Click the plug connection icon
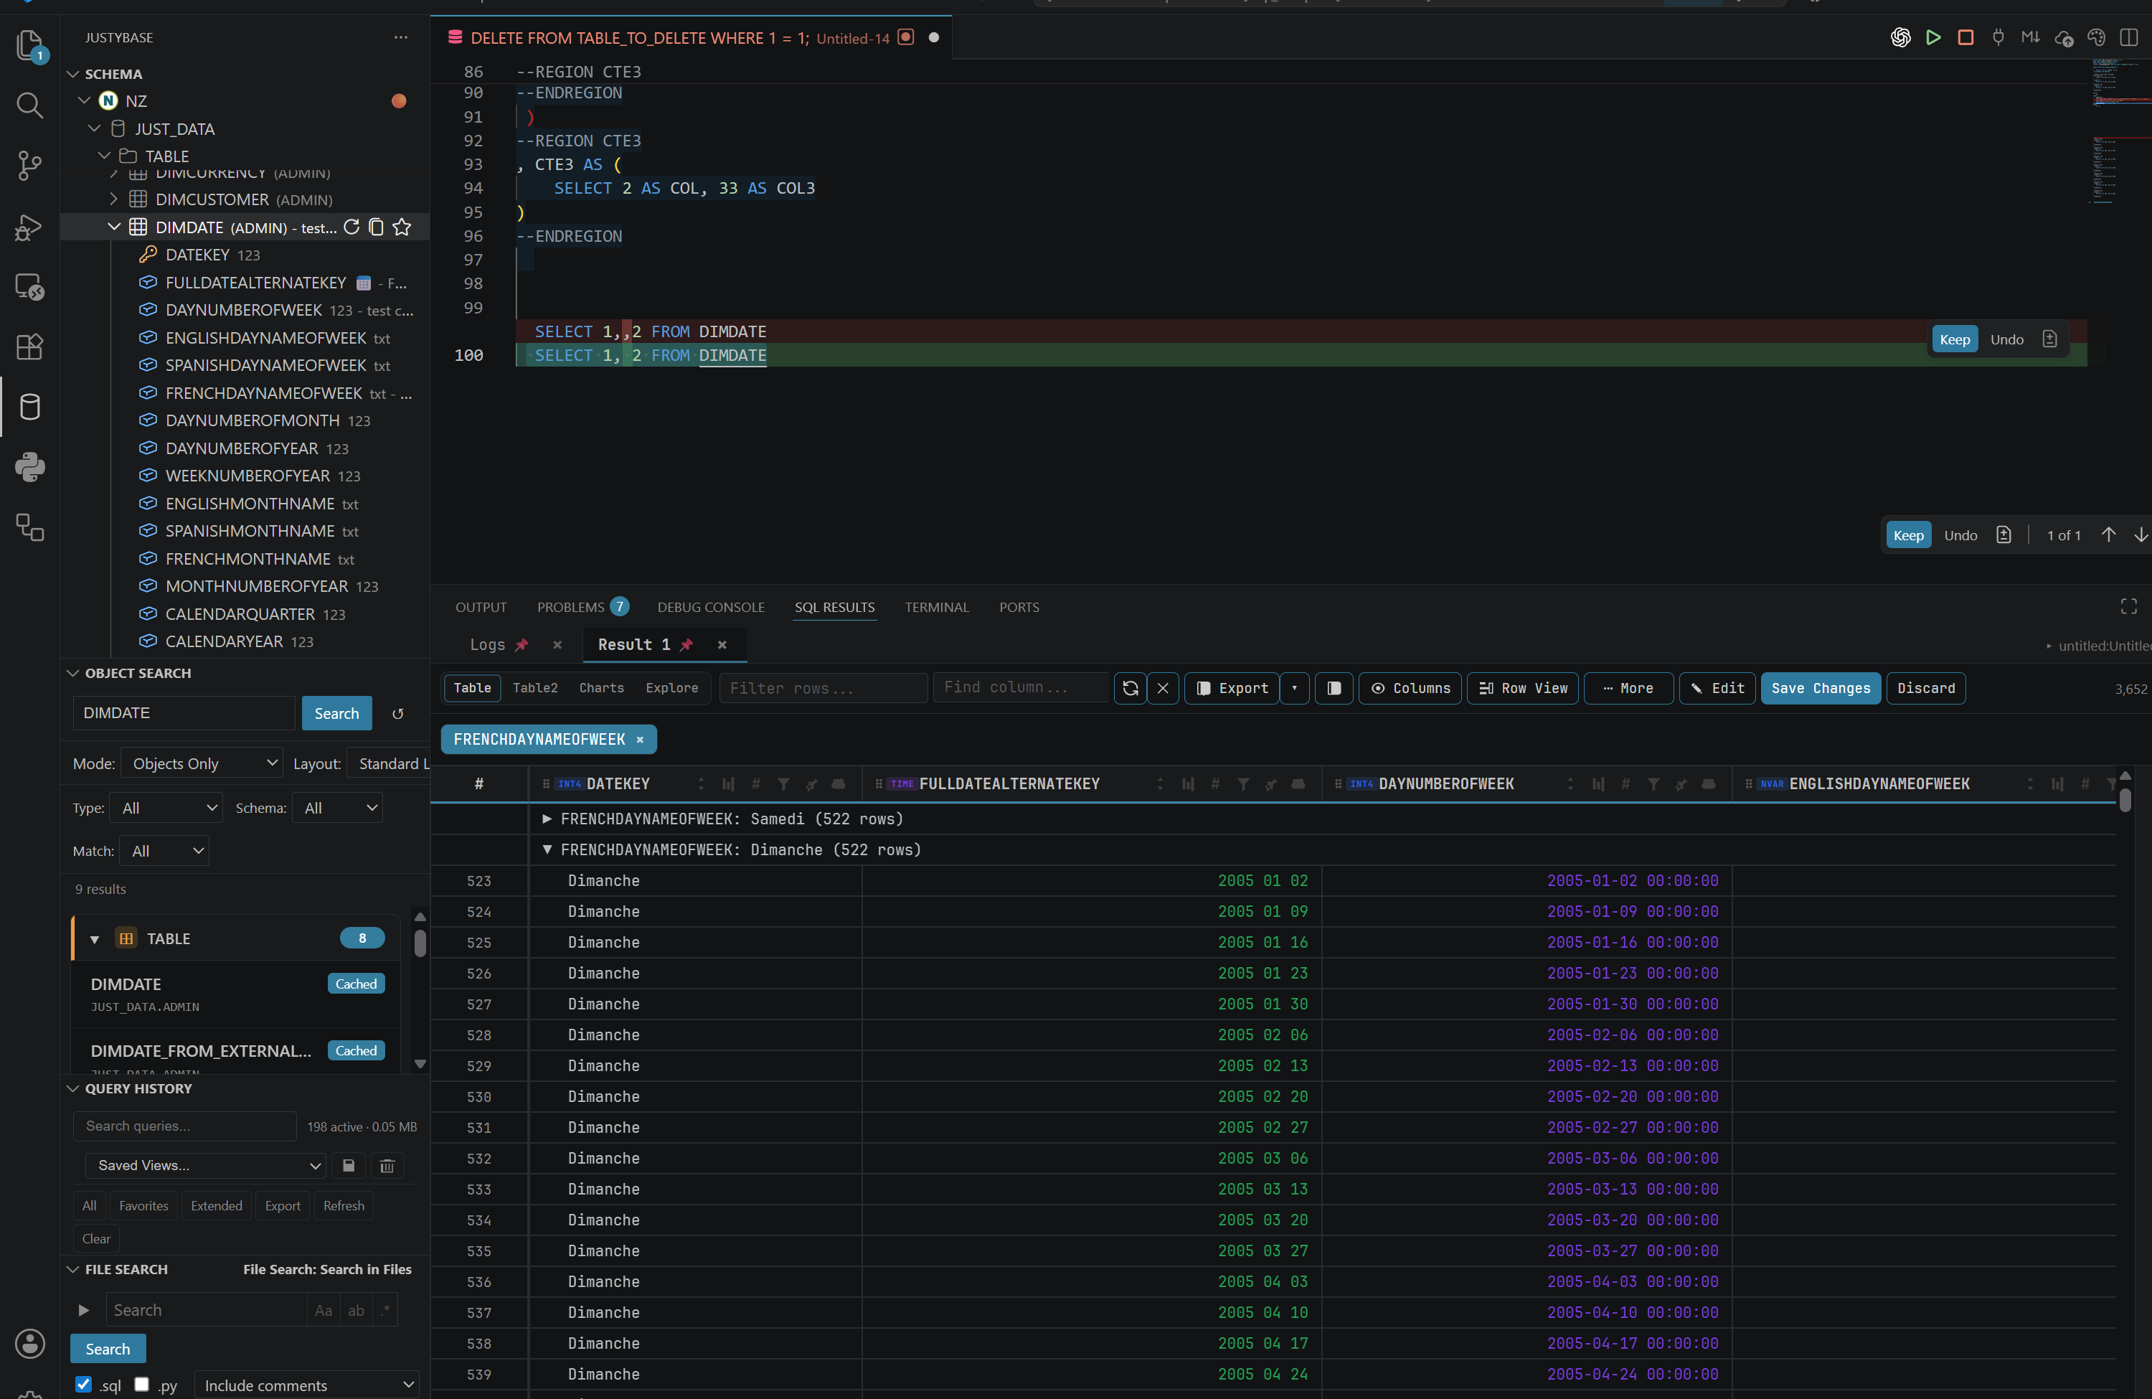Screen dimensions: 2152x1399 point(1998,37)
